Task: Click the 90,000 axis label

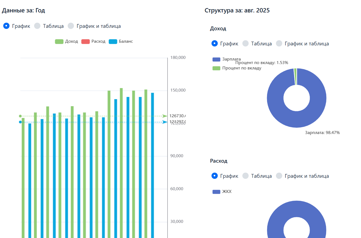Action: click(x=177, y=156)
